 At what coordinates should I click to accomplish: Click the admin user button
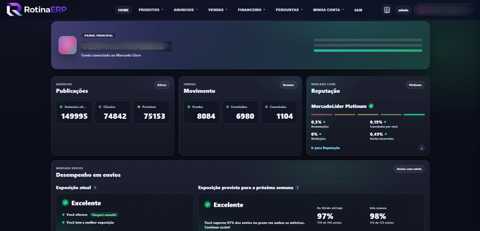click(403, 10)
